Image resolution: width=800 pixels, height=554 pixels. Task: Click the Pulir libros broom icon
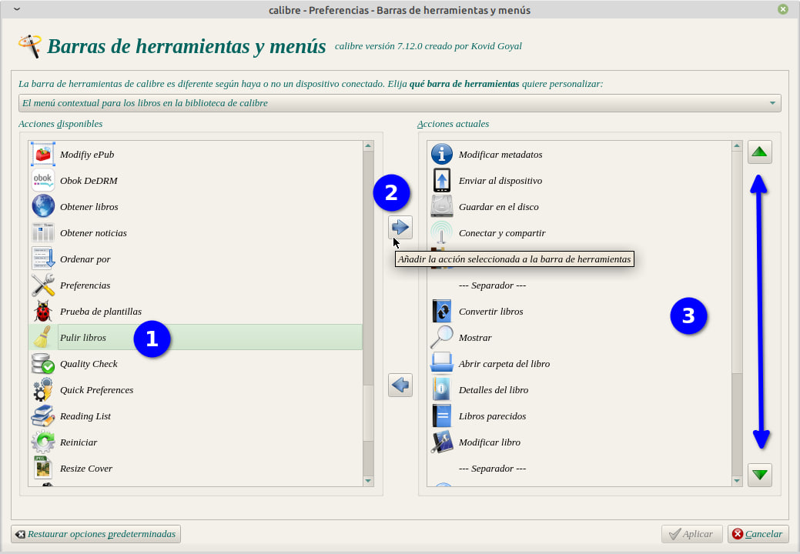(x=43, y=337)
